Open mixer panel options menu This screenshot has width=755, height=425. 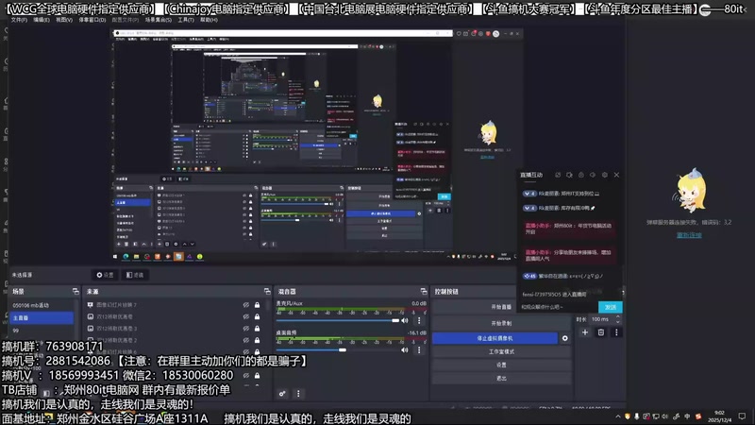(x=298, y=394)
